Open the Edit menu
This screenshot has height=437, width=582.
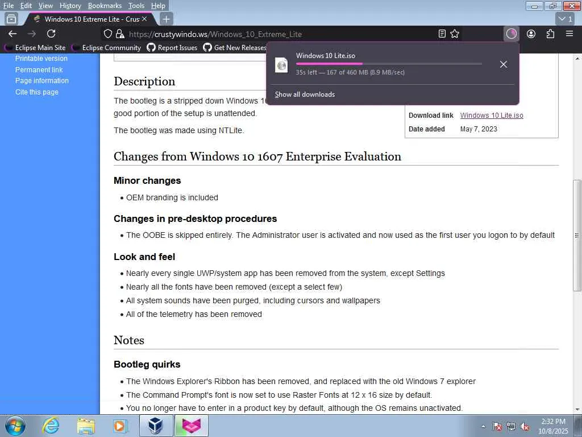point(26,6)
